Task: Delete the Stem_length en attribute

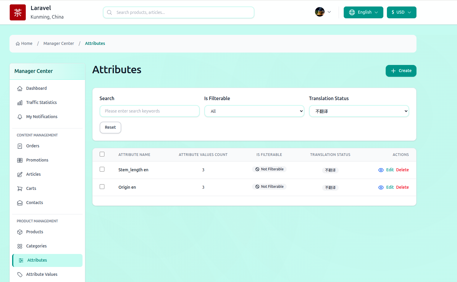Action: click(x=403, y=170)
